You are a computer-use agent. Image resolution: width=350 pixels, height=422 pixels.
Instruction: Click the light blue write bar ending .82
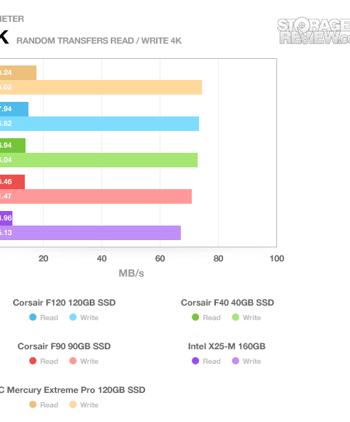[x=99, y=124]
